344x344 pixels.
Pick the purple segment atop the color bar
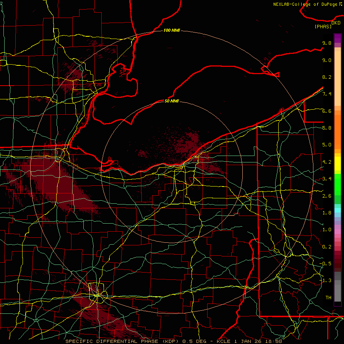click(x=338, y=38)
